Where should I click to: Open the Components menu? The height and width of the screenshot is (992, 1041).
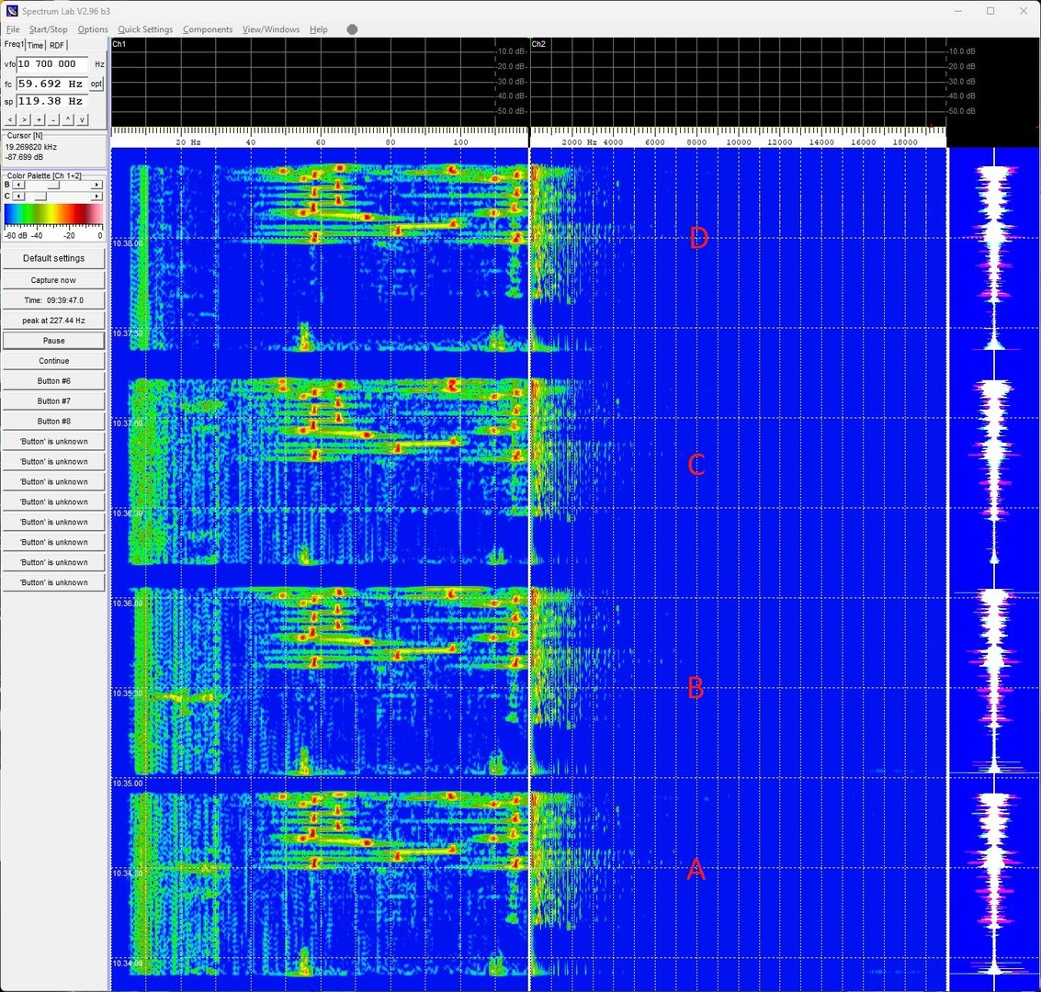[x=208, y=29]
